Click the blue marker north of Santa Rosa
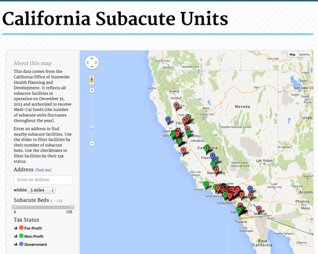The height and width of the screenshot is (254, 318). point(168,120)
